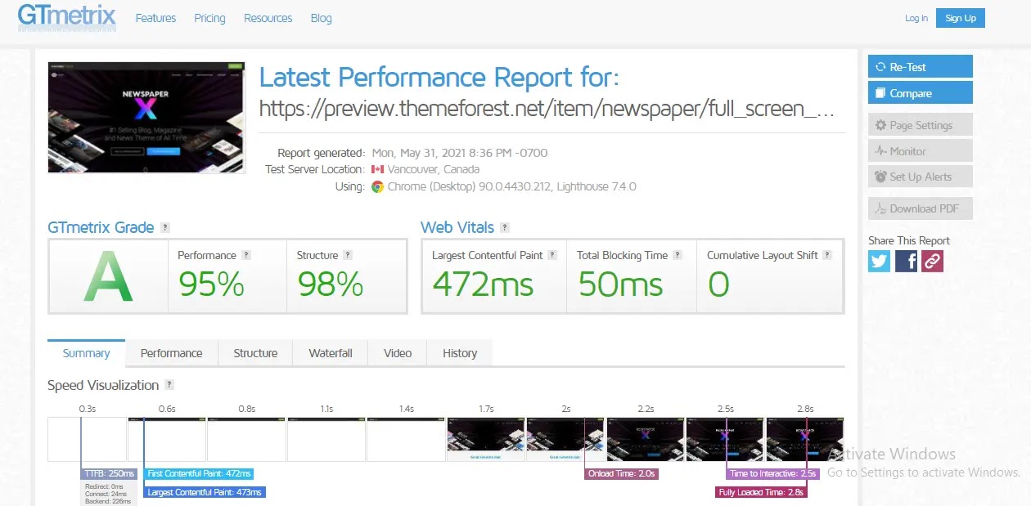Image resolution: width=1031 pixels, height=506 pixels.
Task: Click the GTmetrix logo
Action: pyautogui.click(x=67, y=17)
